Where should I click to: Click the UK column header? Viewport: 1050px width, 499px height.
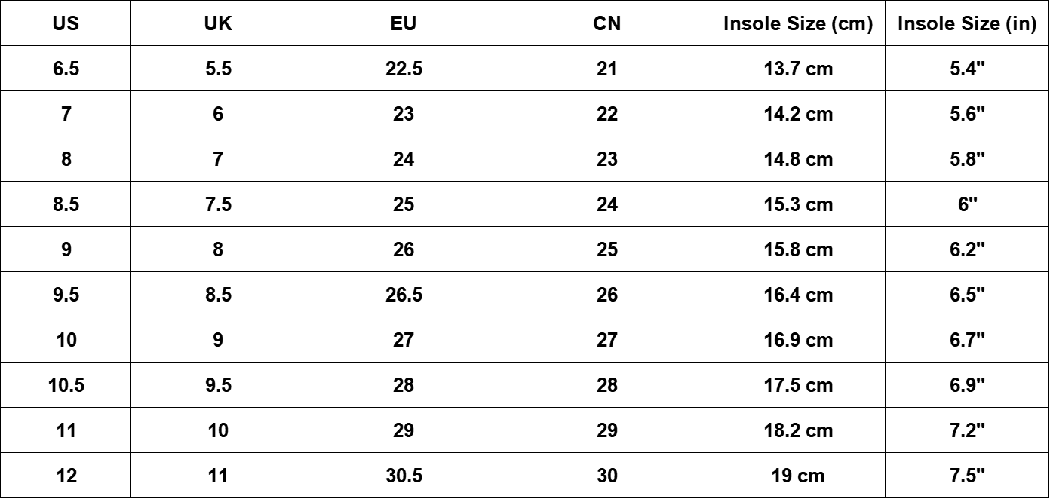tap(218, 23)
